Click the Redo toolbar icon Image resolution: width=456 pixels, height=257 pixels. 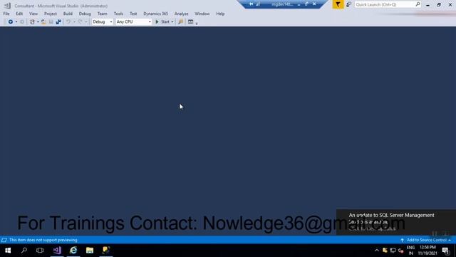click(x=80, y=22)
